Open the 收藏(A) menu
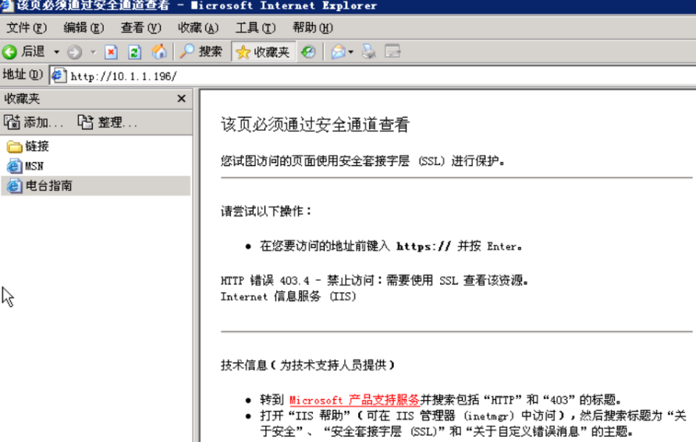This screenshot has height=442, width=696. [x=198, y=28]
